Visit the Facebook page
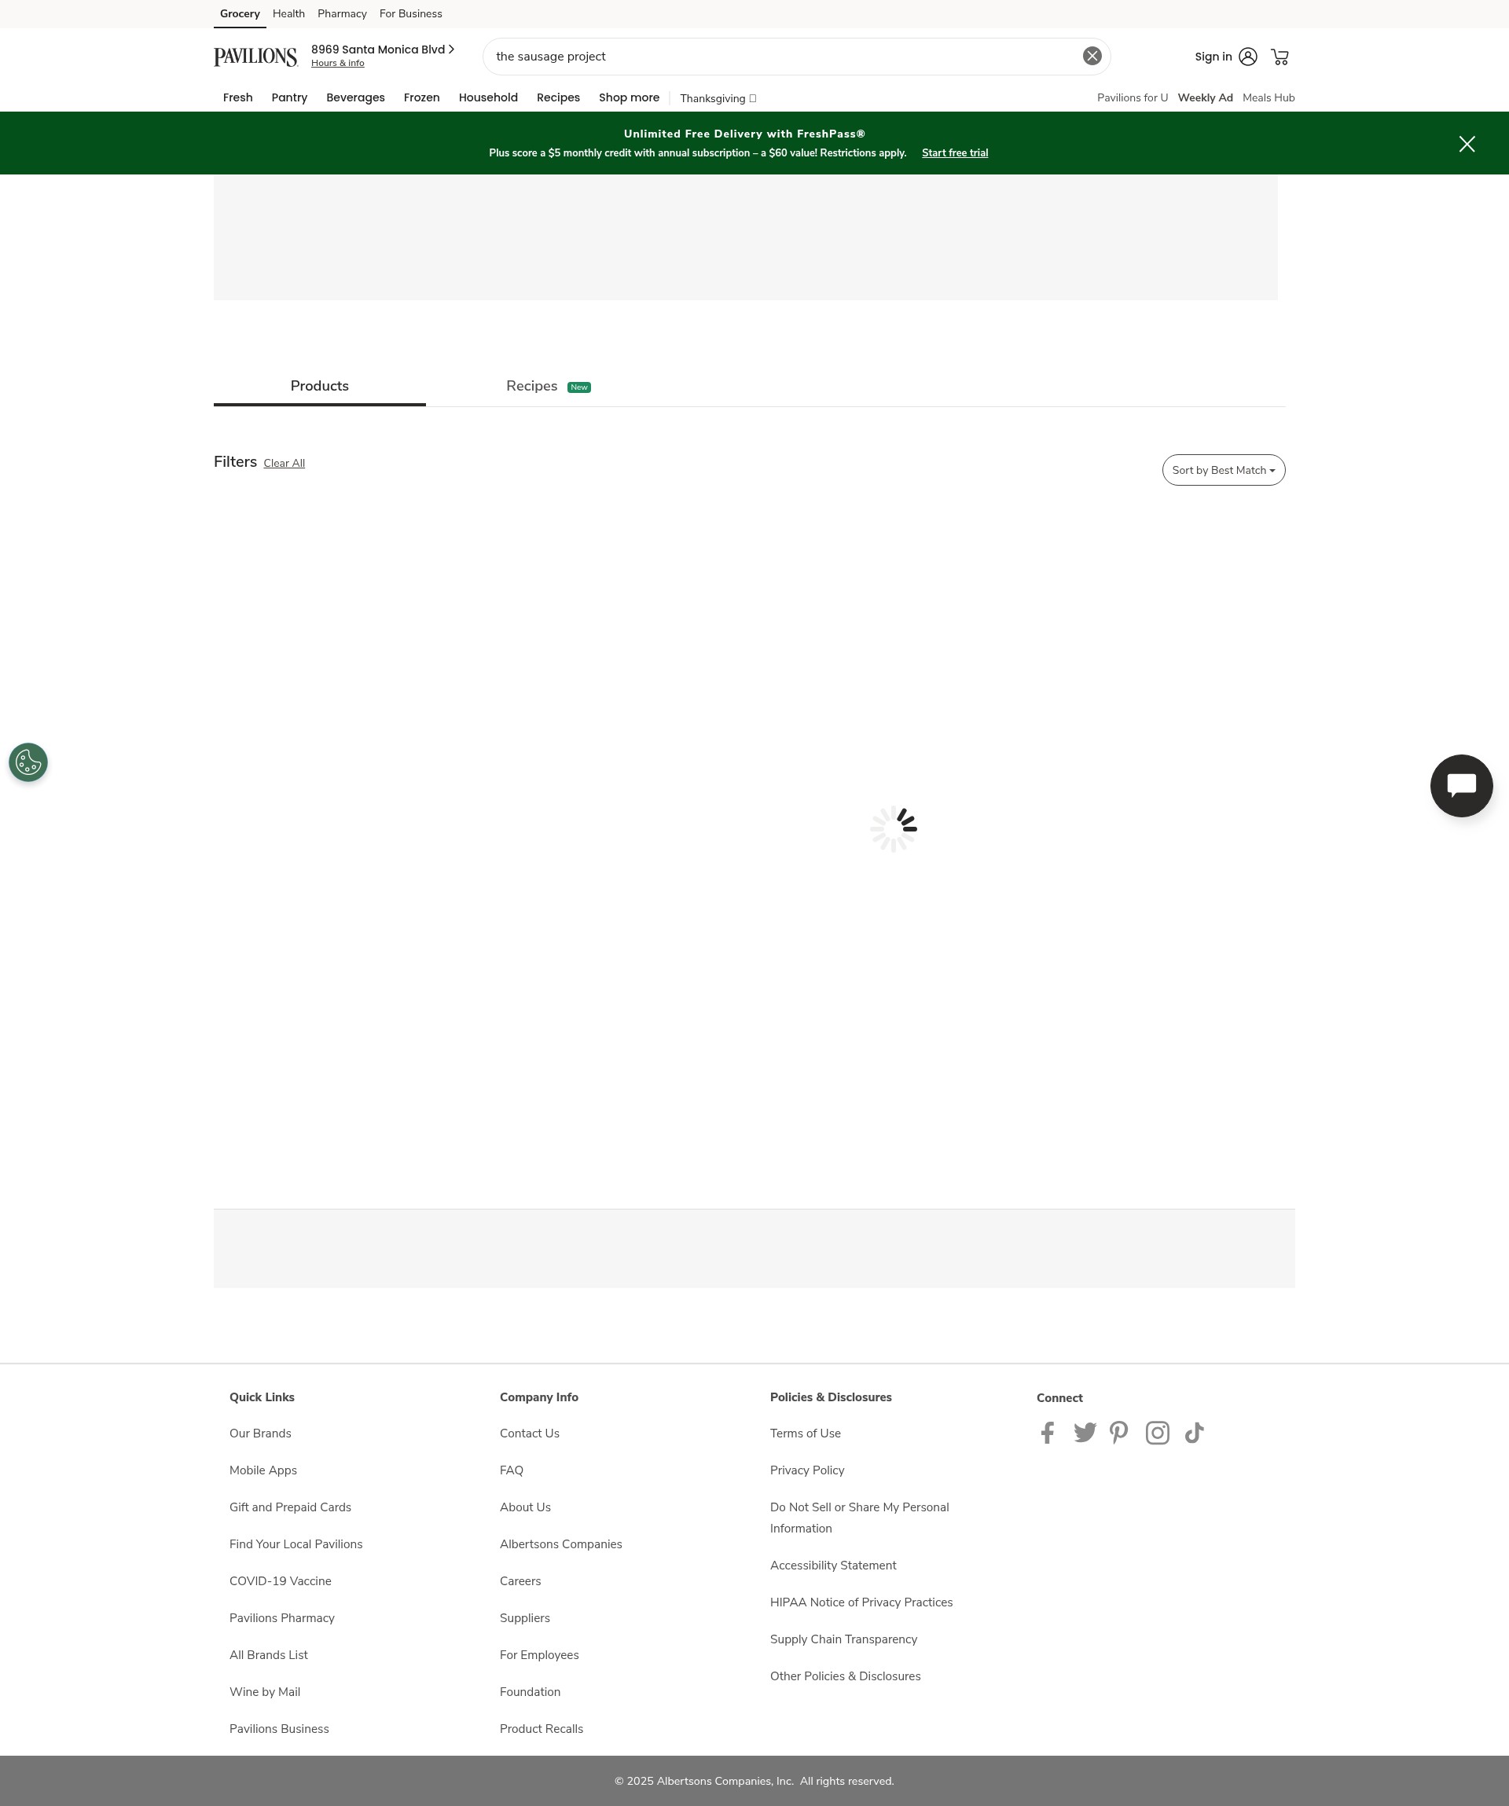This screenshot has height=1806, width=1509. (1048, 1433)
